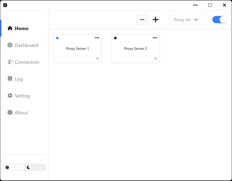Click the Connection globe icon
Screen dimensions: 232x181
point(10,62)
